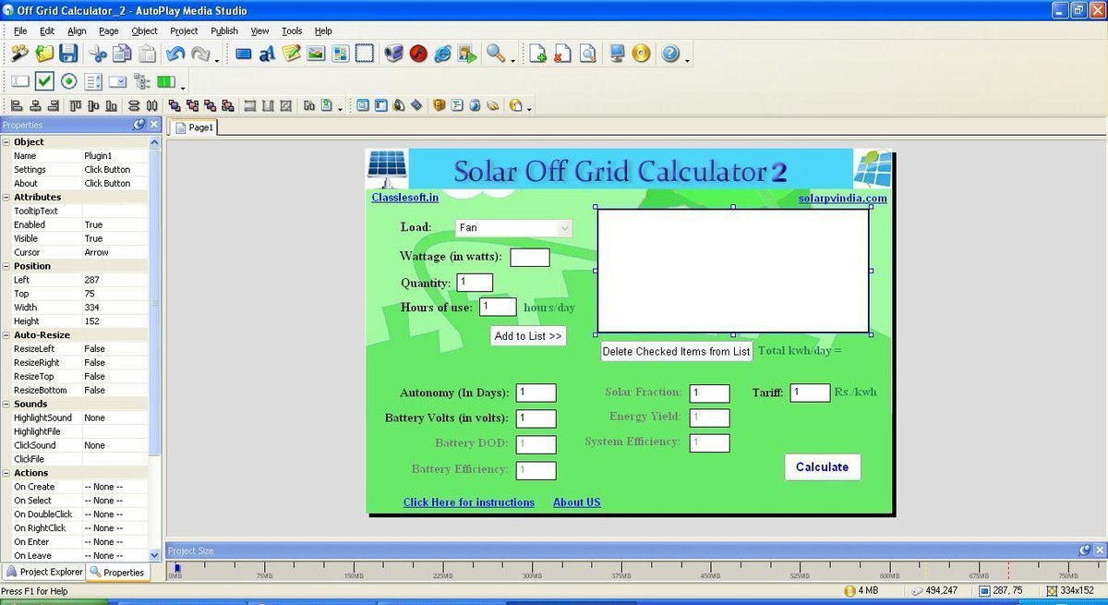Image resolution: width=1108 pixels, height=605 pixels.
Task: Insert a new Hotspot object
Action: (365, 54)
